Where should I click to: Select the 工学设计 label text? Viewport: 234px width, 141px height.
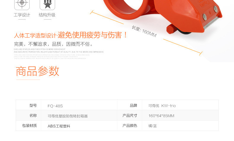click(22, 15)
